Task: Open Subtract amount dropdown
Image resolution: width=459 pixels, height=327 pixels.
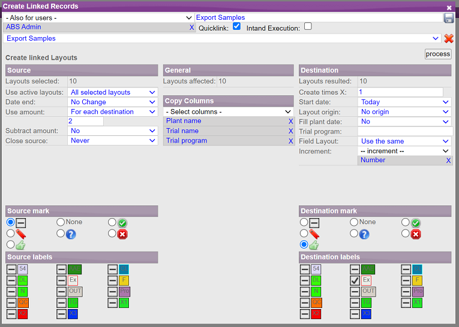Action: point(113,131)
